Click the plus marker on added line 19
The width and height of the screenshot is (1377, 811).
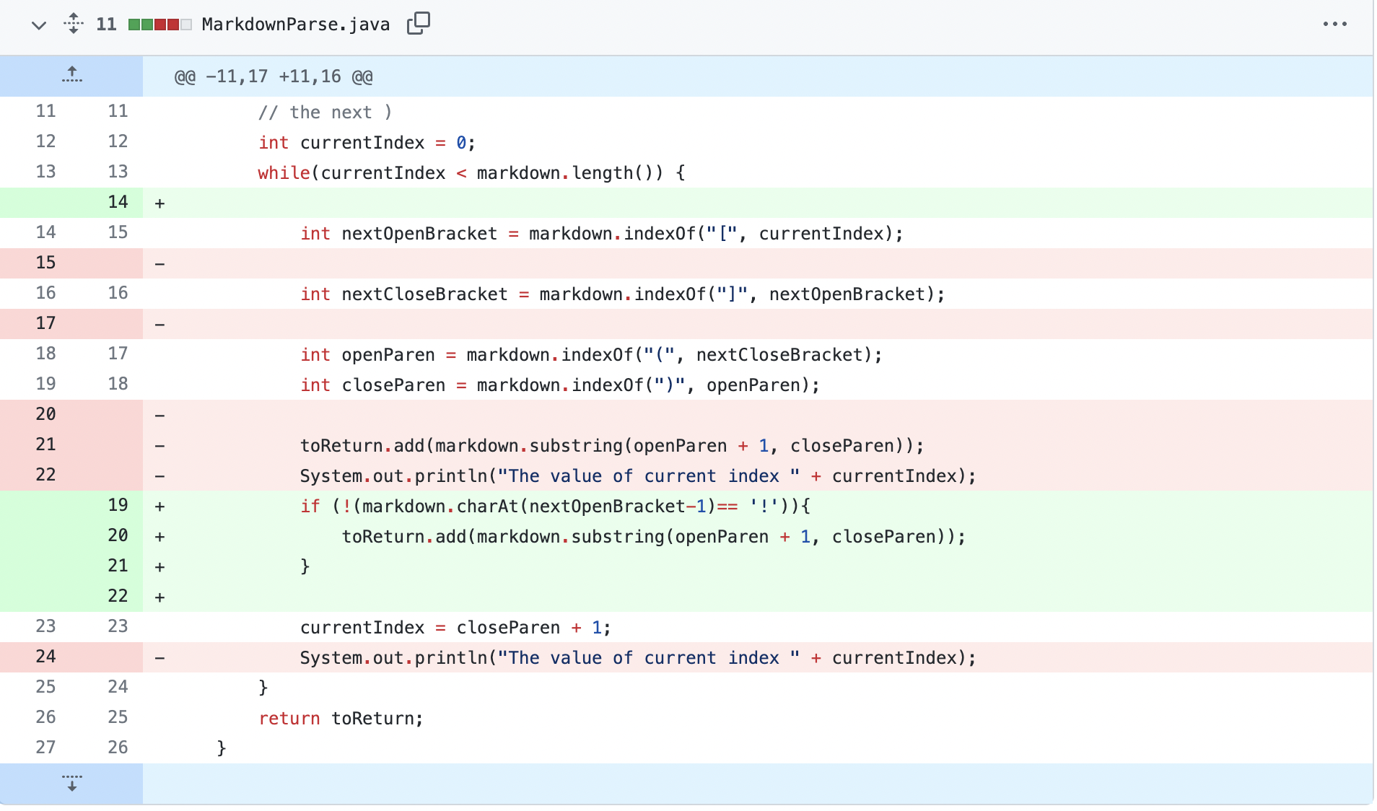point(159,507)
